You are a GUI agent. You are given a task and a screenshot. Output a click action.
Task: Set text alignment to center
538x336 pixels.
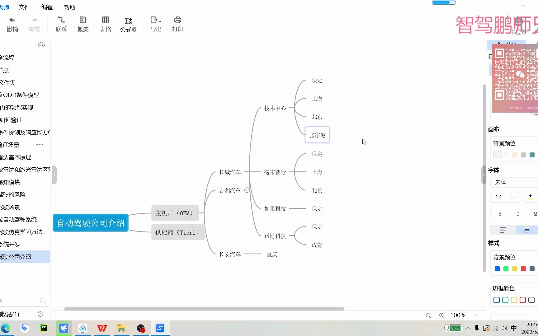(x=527, y=230)
